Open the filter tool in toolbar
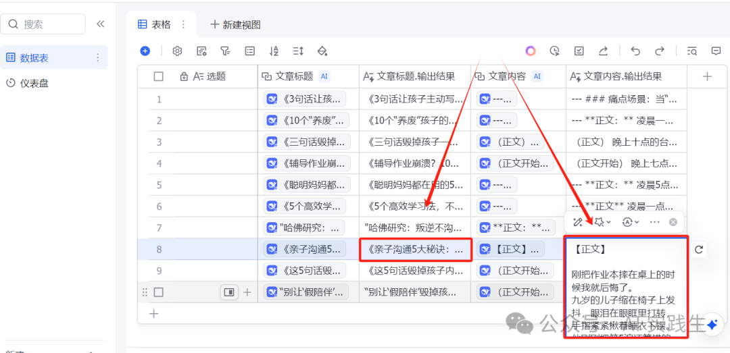 click(225, 51)
